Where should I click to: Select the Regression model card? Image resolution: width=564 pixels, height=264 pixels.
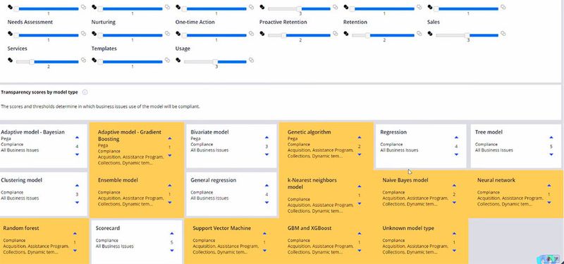421,146
